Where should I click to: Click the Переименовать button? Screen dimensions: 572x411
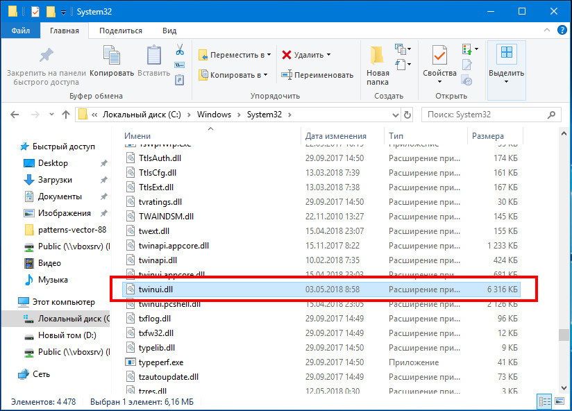[x=317, y=75]
